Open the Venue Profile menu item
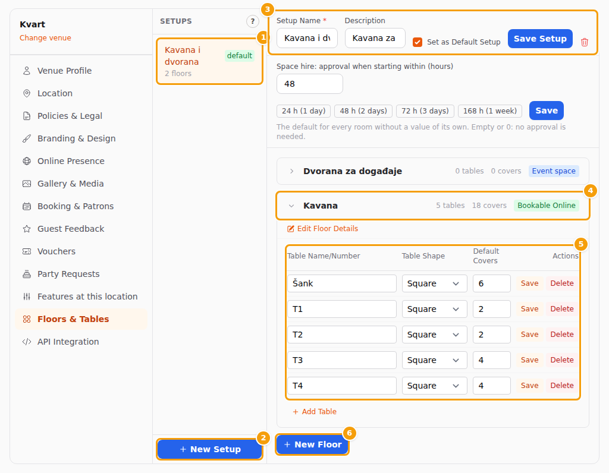Image resolution: width=609 pixels, height=473 pixels. click(x=81, y=71)
